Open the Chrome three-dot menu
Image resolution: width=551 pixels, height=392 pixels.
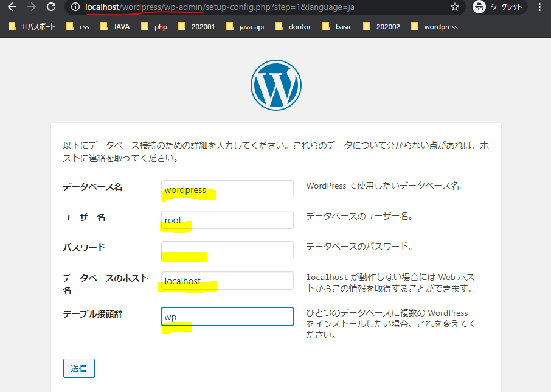pos(540,7)
